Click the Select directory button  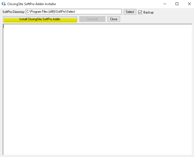coord(130,12)
